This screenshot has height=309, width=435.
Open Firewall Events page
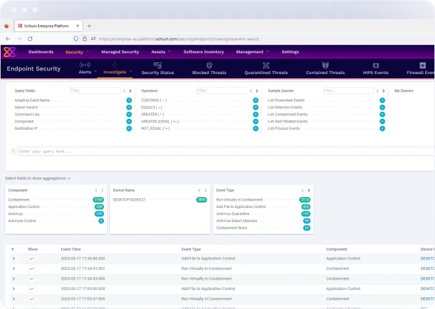pos(420,69)
